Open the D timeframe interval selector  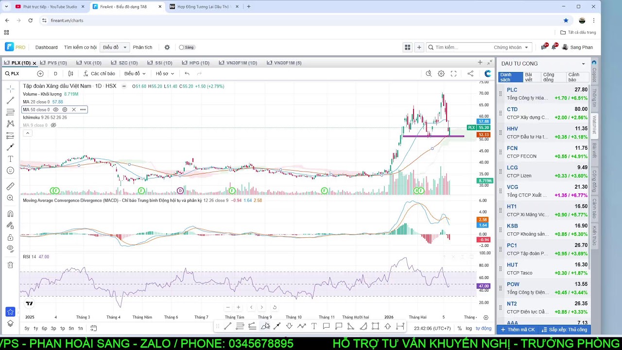[55, 73]
